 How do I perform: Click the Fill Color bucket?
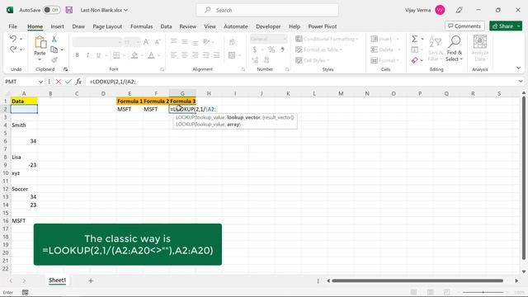(134, 55)
